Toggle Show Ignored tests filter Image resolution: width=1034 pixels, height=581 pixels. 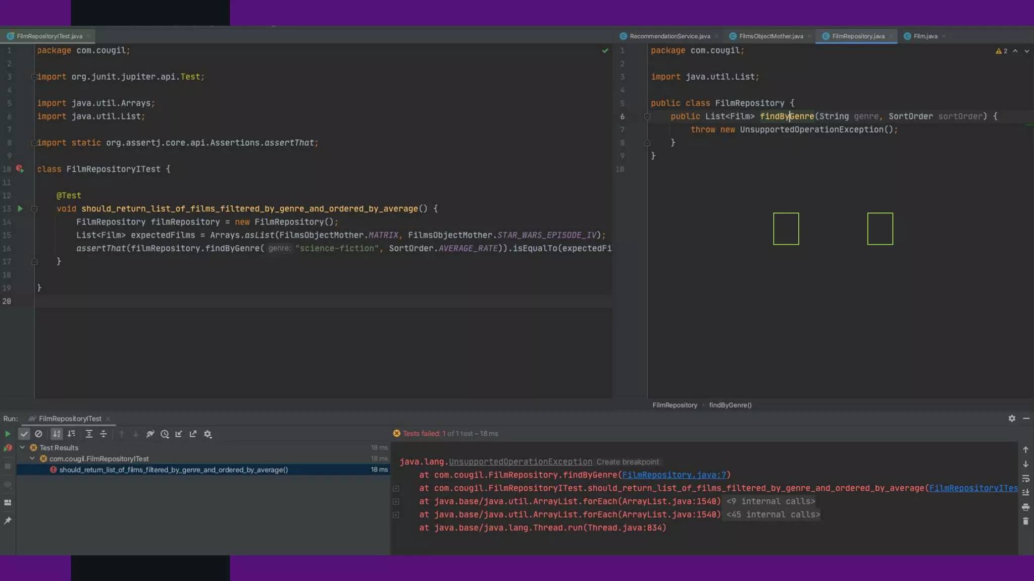click(38, 434)
